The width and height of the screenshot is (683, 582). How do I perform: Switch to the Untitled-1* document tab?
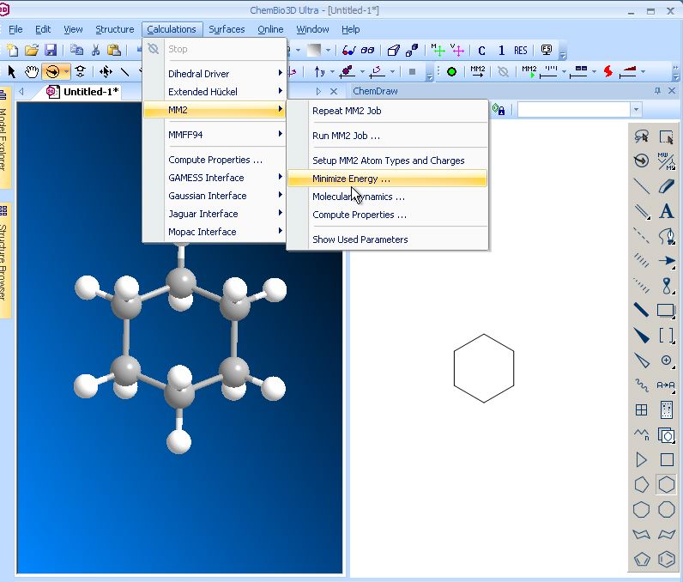82,92
